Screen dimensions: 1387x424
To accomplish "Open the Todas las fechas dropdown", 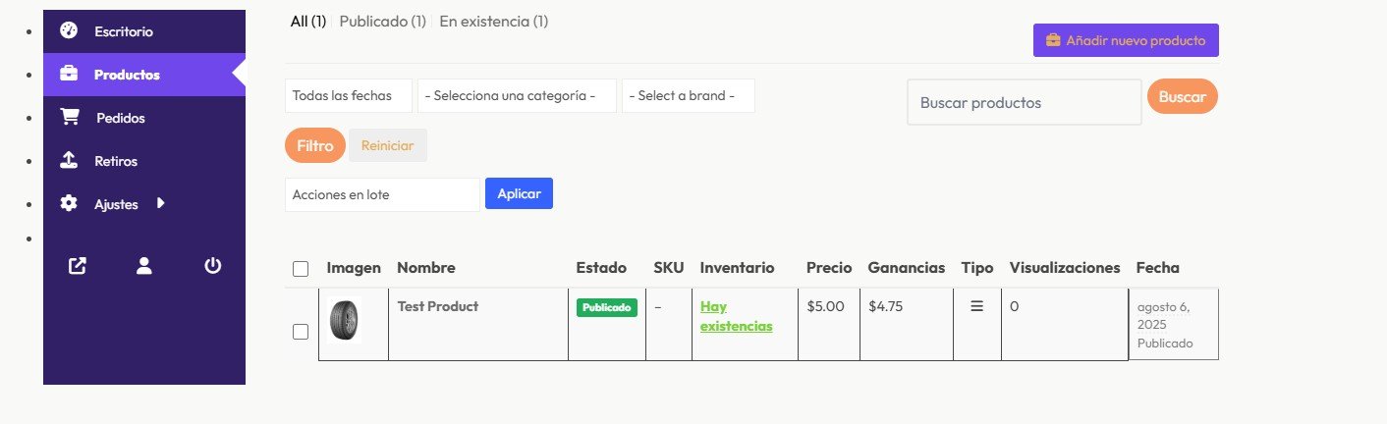I will point(349,96).
